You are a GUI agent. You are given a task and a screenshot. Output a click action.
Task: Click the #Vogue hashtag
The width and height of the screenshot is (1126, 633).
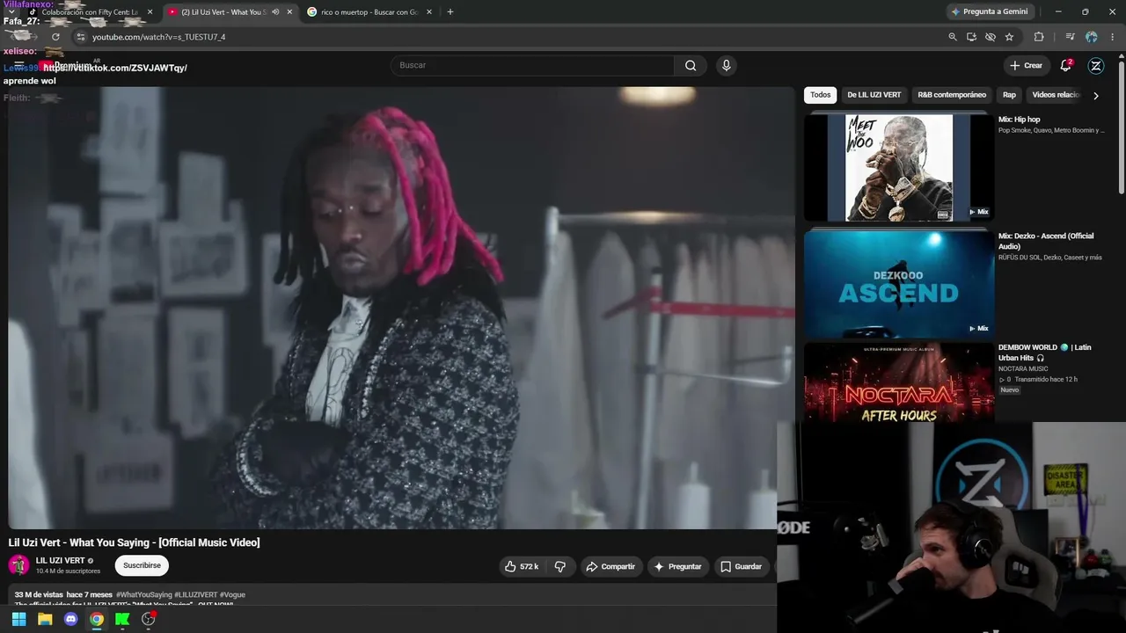[232, 595]
